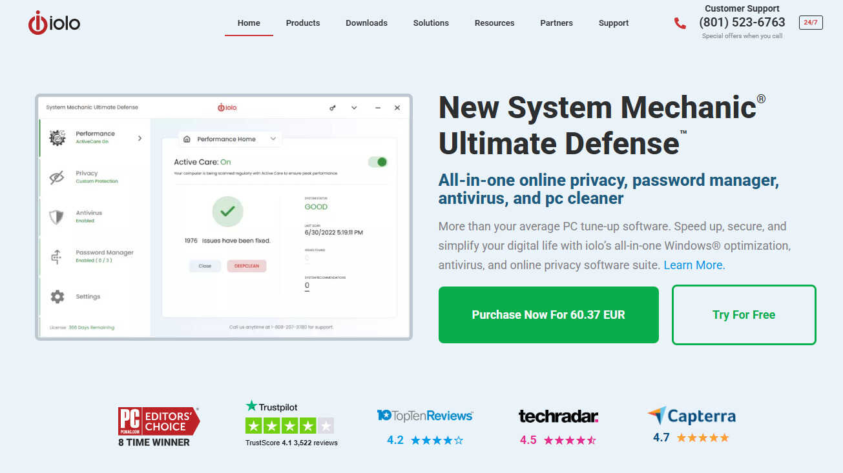This screenshot has height=473, width=843.
Task: Click the Settings gear icon in app
Action: coord(57,297)
